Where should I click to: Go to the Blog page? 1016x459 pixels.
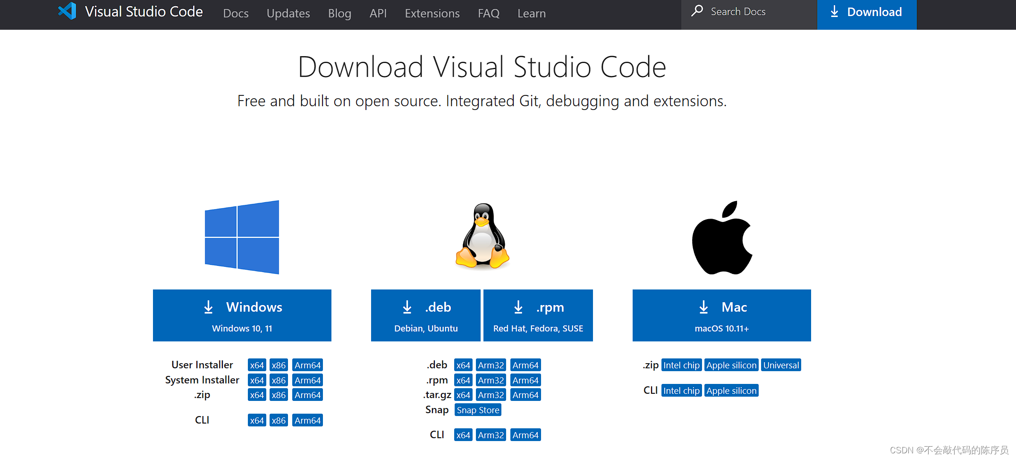point(339,13)
